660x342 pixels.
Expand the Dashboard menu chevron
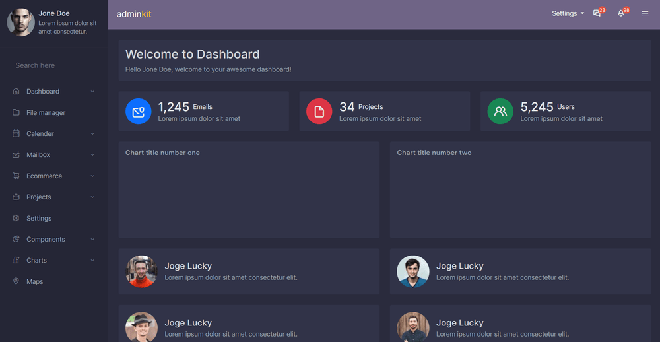coord(92,91)
